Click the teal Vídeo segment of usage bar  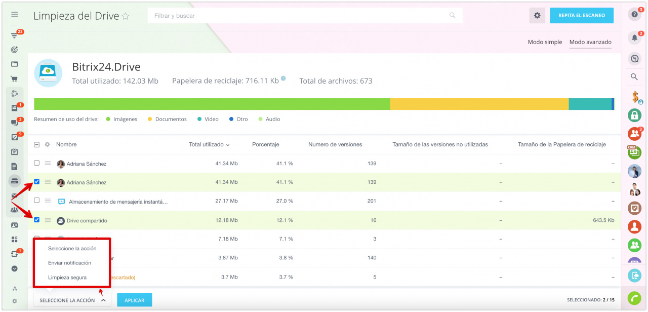[590, 104]
